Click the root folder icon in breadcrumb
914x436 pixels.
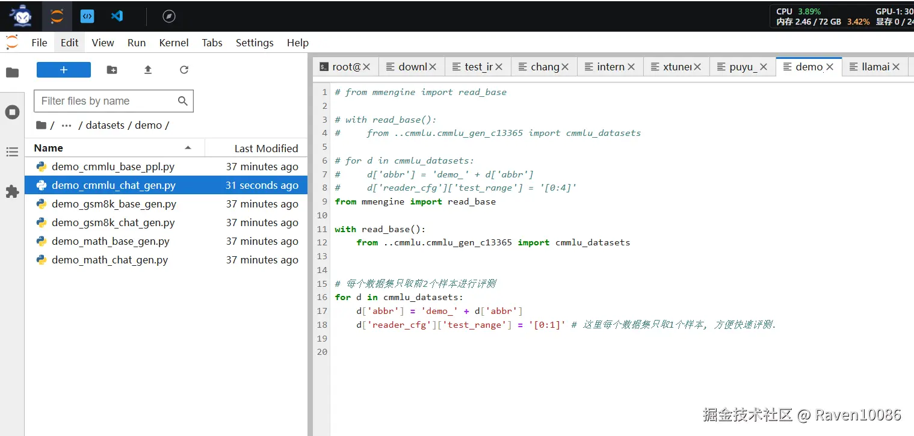click(x=41, y=125)
